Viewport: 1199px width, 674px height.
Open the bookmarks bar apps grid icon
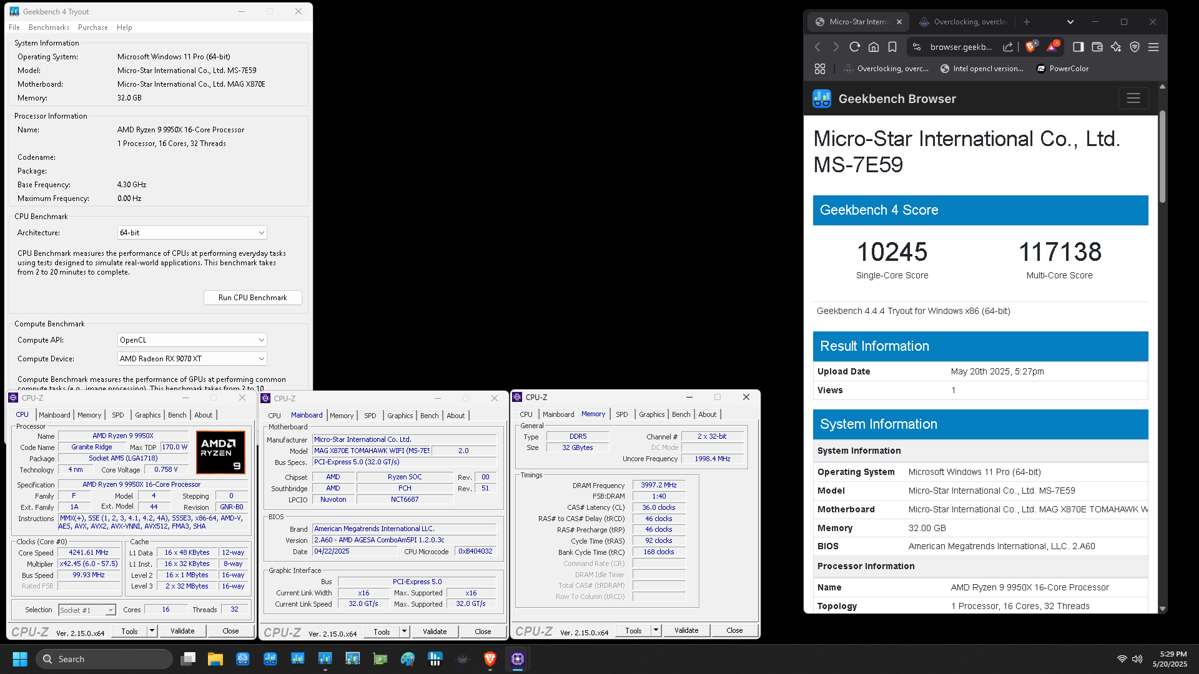tap(820, 69)
